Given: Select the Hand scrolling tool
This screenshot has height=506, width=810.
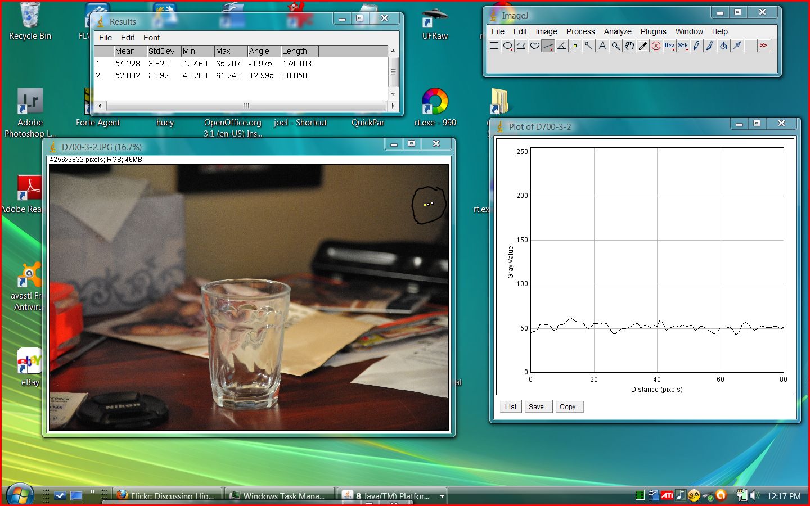Looking at the screenshot, I should 629,46.
